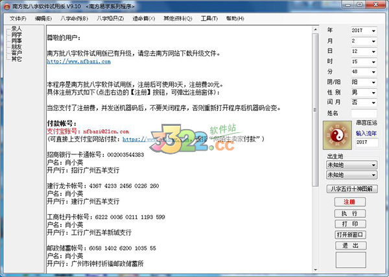Select 同事 in the category tree
Screen dimensions: 389x277
click(x=16, y=41)
